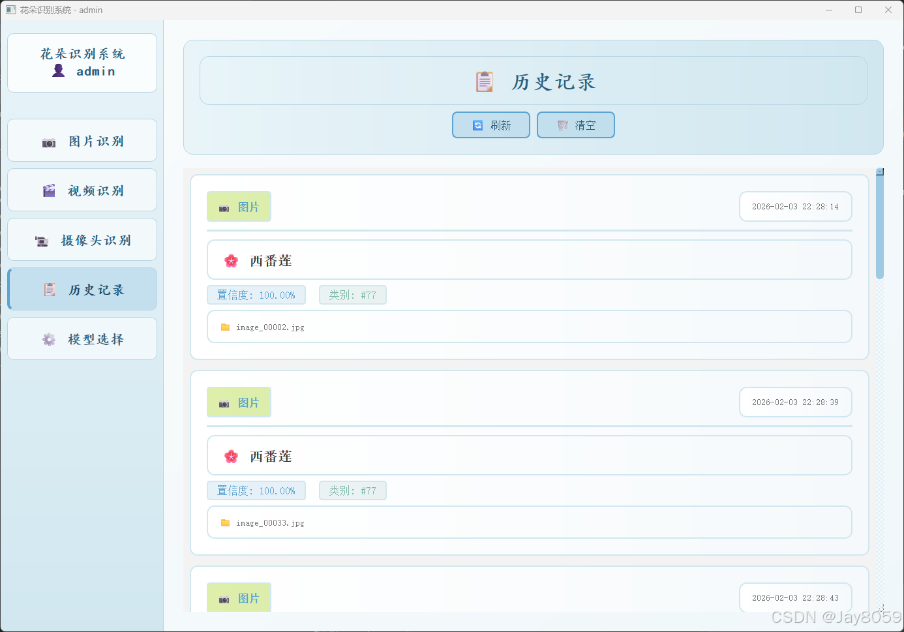Click the refresh arrows icon on 刷新
Image resolution: width=904 pixels, height=632 pixels.
click(478, 125)
